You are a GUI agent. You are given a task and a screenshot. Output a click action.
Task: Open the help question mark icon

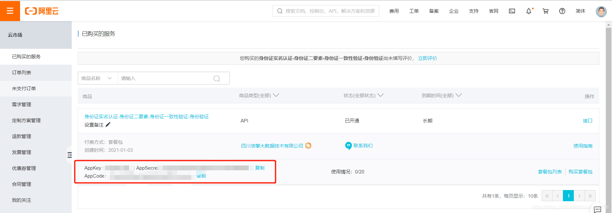pos(562,11)
